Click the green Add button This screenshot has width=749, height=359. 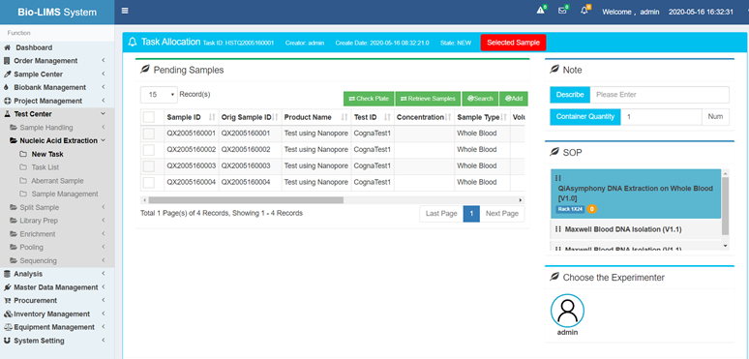click(x=514, y=99)
